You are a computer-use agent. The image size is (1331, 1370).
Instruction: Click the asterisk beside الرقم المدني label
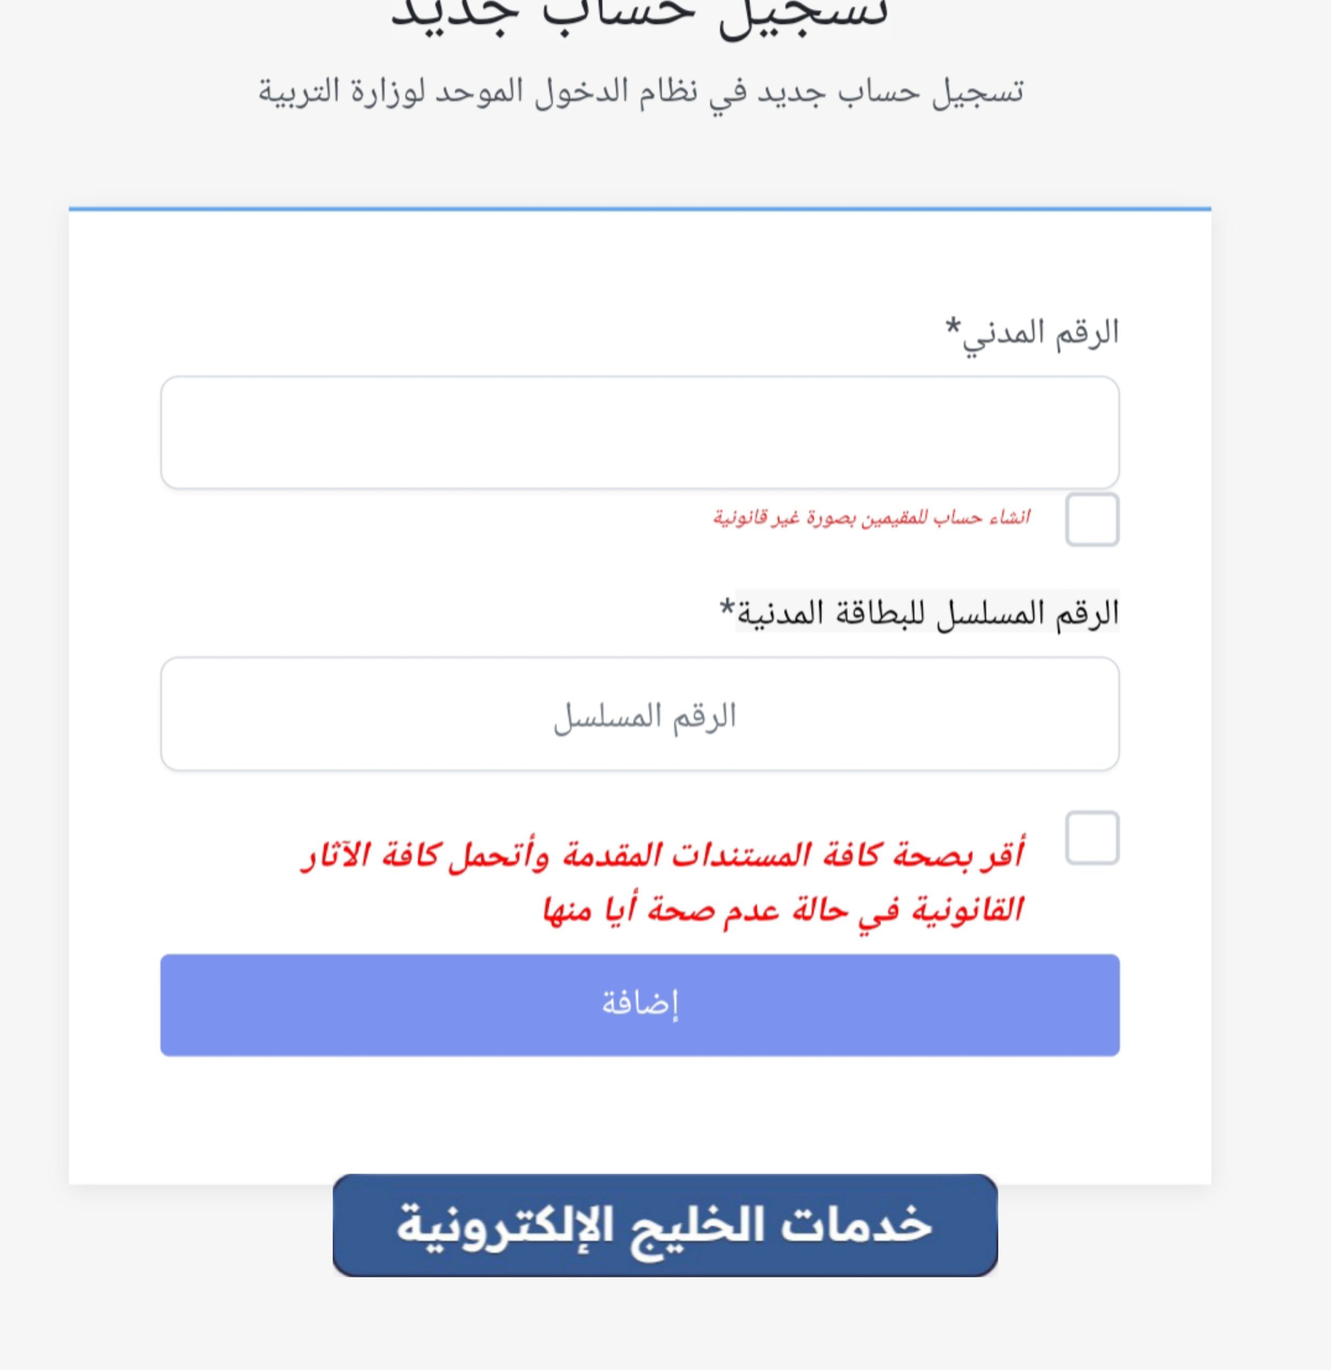(x=953, y=327)
